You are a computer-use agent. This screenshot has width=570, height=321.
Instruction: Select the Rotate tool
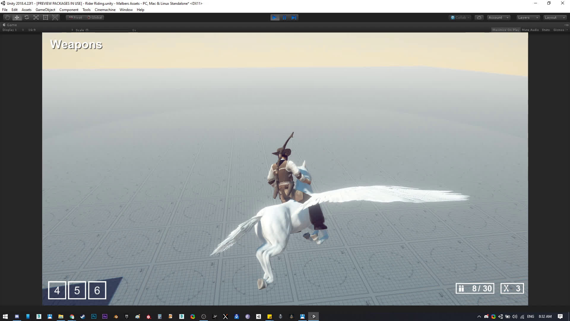27,18
